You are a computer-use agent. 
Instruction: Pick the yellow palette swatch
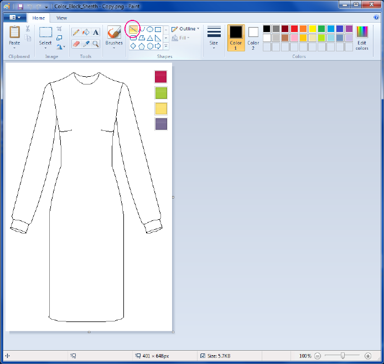tap(313, 29)
